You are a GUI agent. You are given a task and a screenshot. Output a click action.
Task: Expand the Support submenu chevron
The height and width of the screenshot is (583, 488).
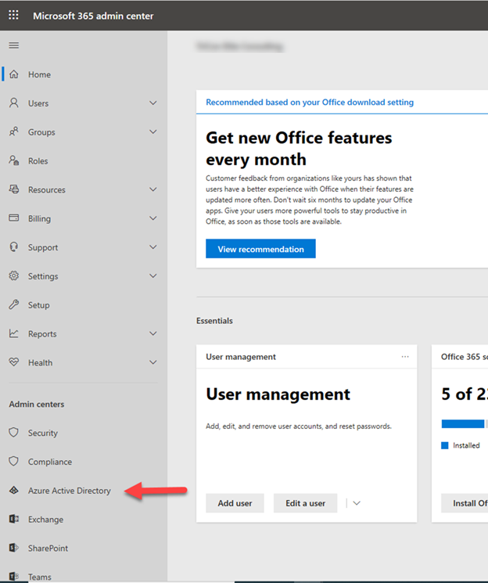click(152, 247)
